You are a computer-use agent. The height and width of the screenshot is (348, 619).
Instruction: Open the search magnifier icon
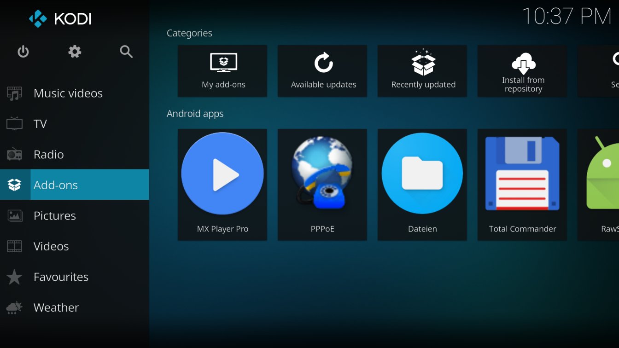[x=126, y=52]
